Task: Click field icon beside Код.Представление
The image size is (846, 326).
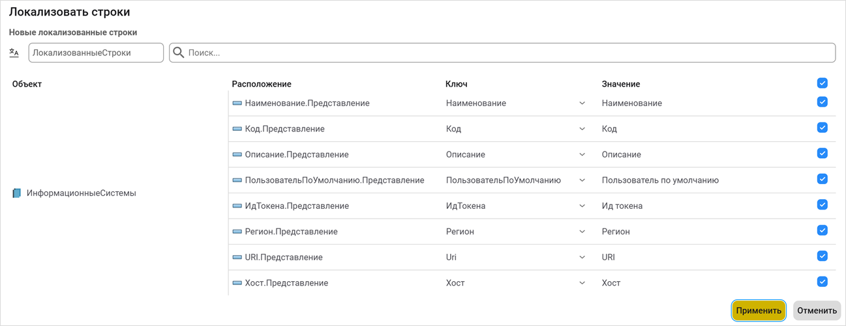Action: click(237, 129)
